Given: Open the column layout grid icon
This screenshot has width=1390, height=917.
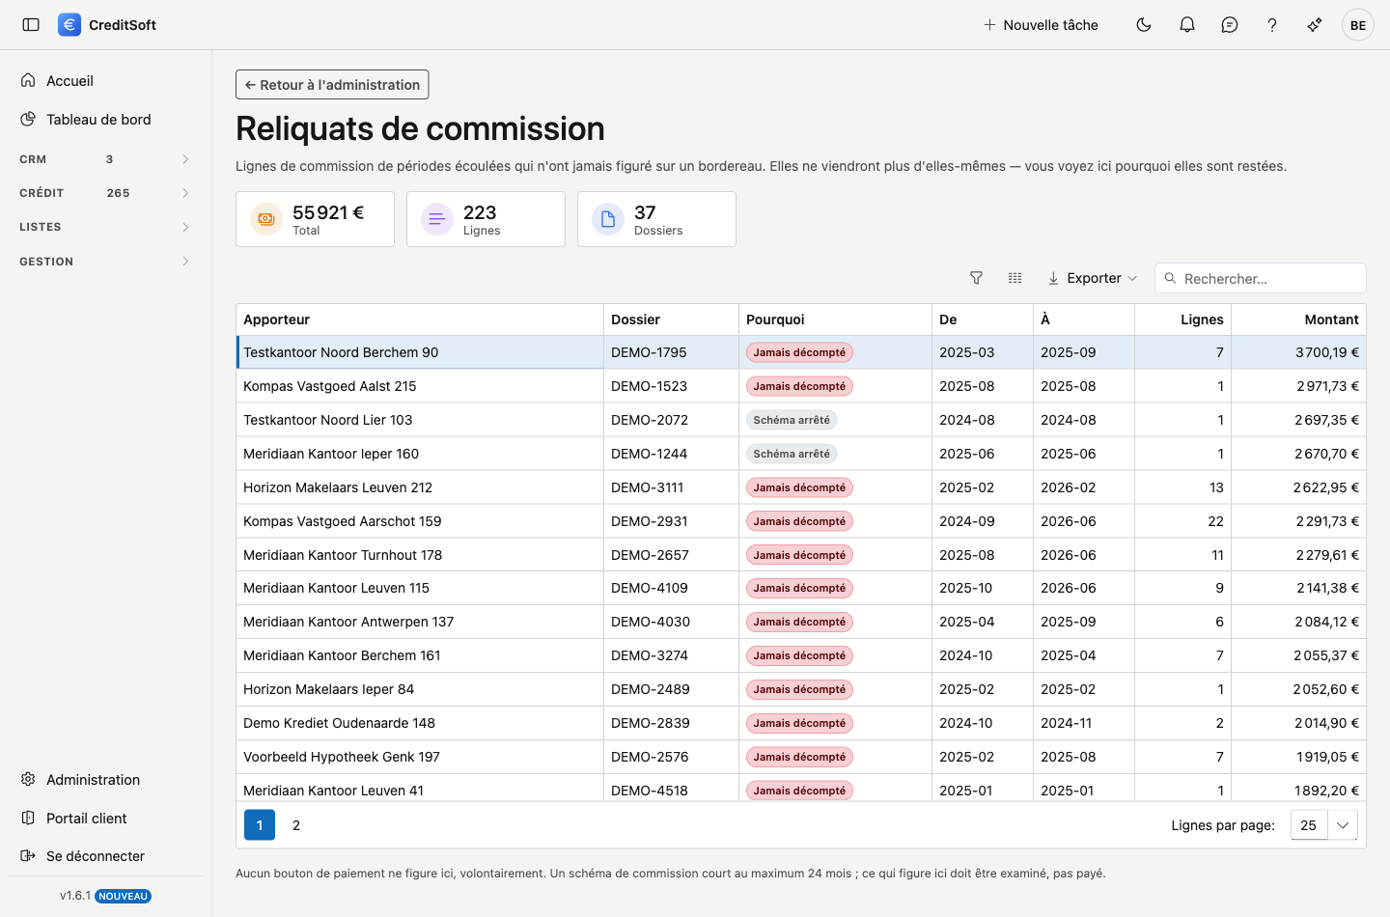Looking at the screenshot, I should pyautogui.click(x=1015, y=278).
